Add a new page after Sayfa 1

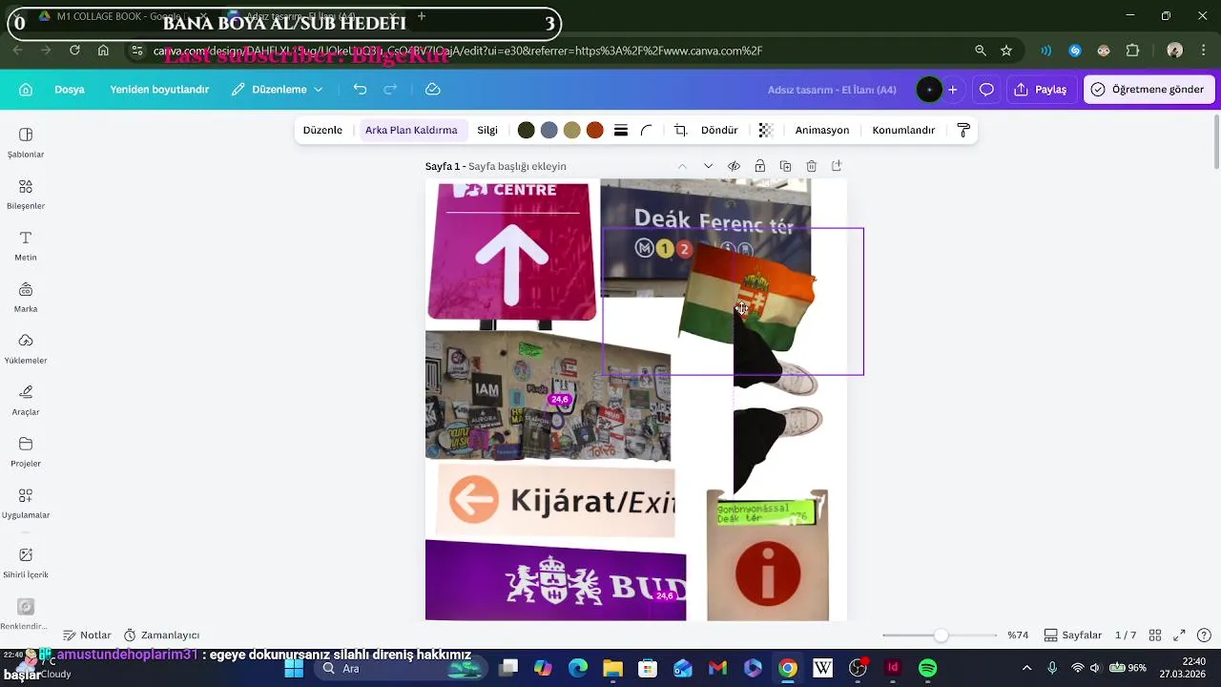pos(837,166)
